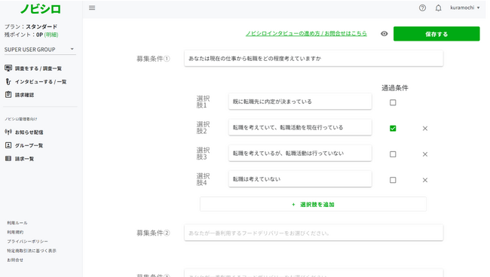Click the eye preview icon
490x277 pixels.
(x=384, y=34)
